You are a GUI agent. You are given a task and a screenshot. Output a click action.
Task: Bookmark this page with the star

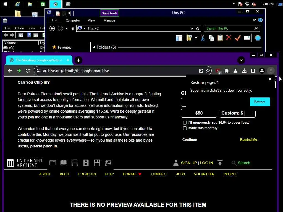click(x=208, y=71)
